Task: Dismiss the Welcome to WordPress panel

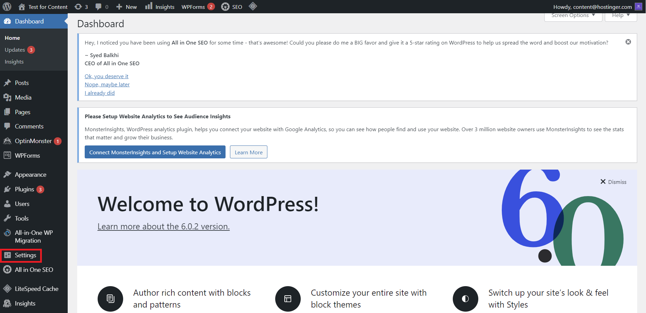Action: (613, 181)
